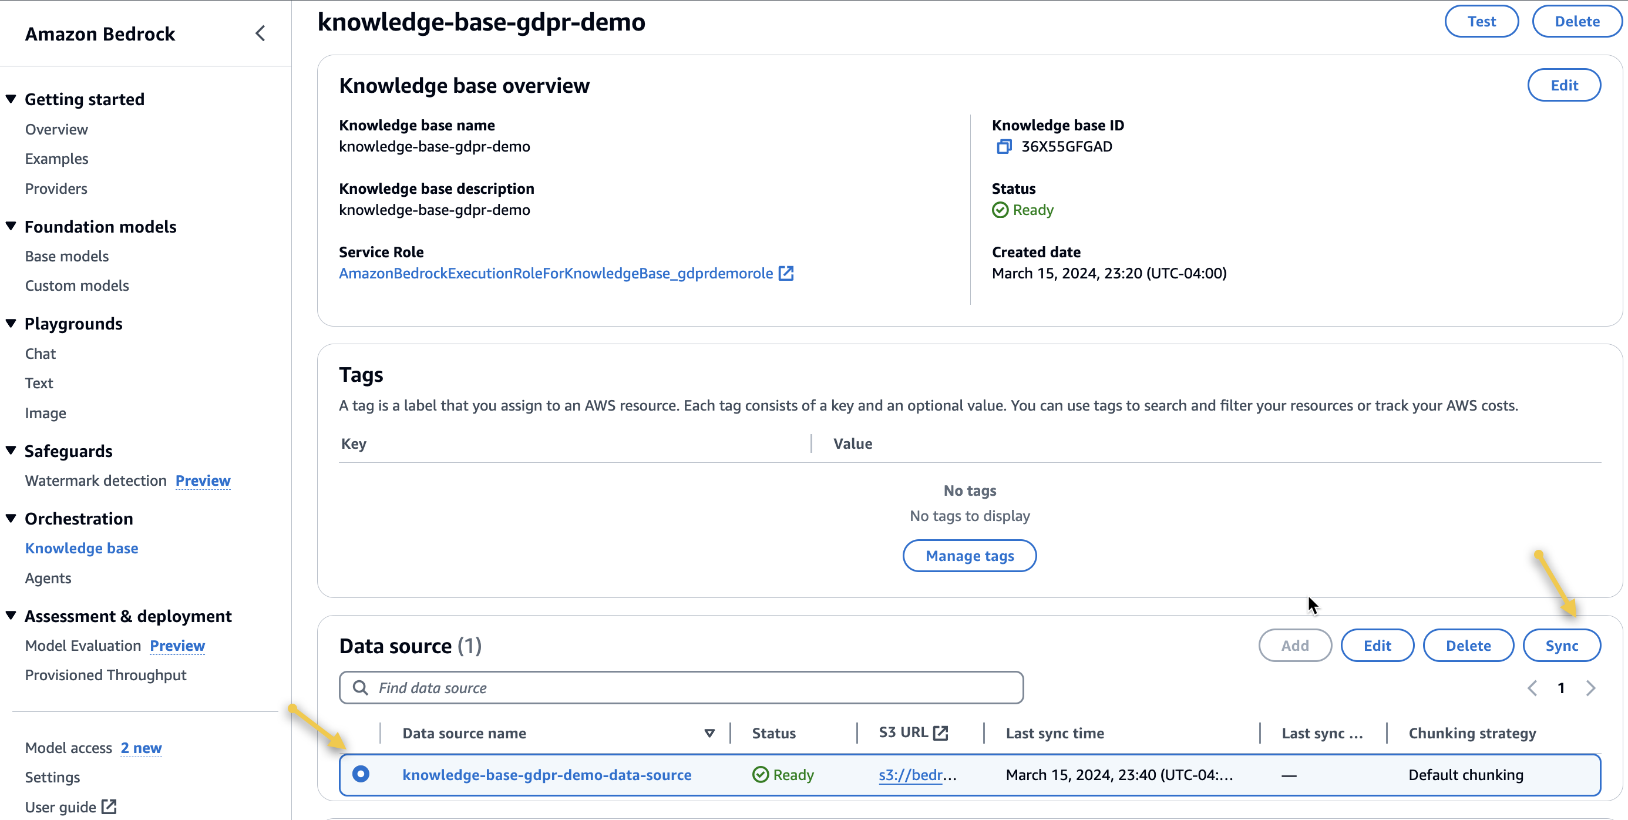1628x820 pixels.
Task: Collapse the Orchestration section
Action: coord(11,519)
